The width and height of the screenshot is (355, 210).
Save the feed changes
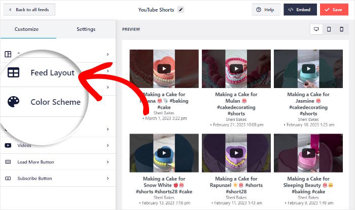pos(334,10)
